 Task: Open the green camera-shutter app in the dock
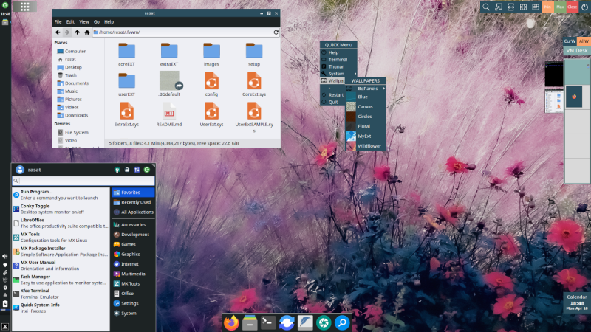coord(324,322)
